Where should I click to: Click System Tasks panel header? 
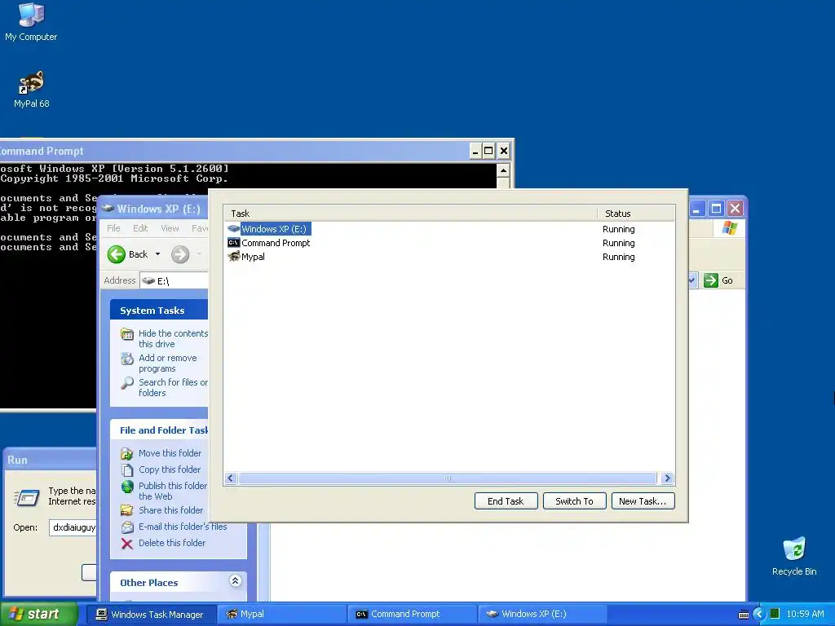point(159,311)
